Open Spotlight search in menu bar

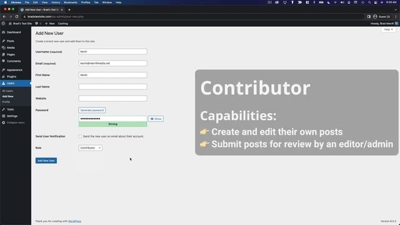(369, 2)
